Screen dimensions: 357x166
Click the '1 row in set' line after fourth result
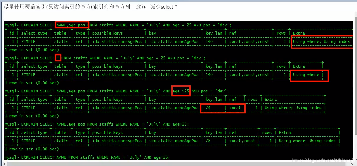coord(32,149)
